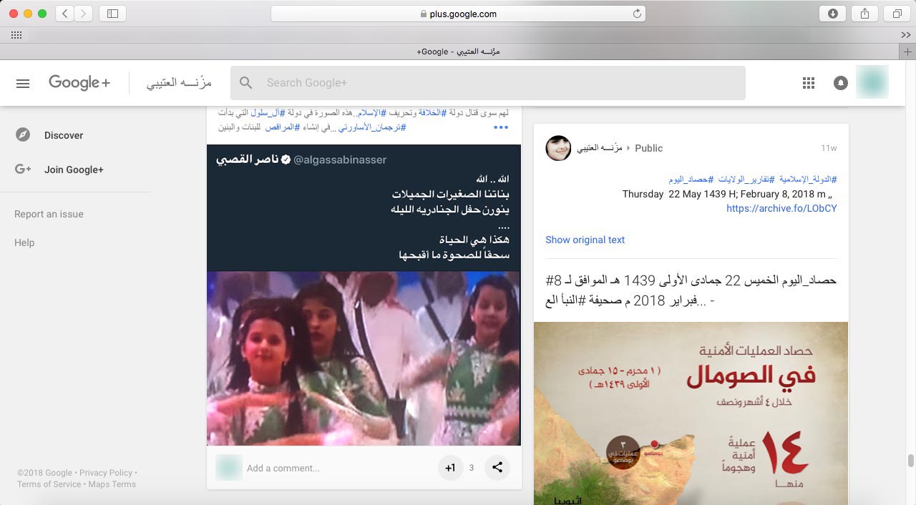Image resolution: width=916 pixels, height=505 pixels.
Task: Show the favorites bar overflow chevrons
Action: coord(906,35)
